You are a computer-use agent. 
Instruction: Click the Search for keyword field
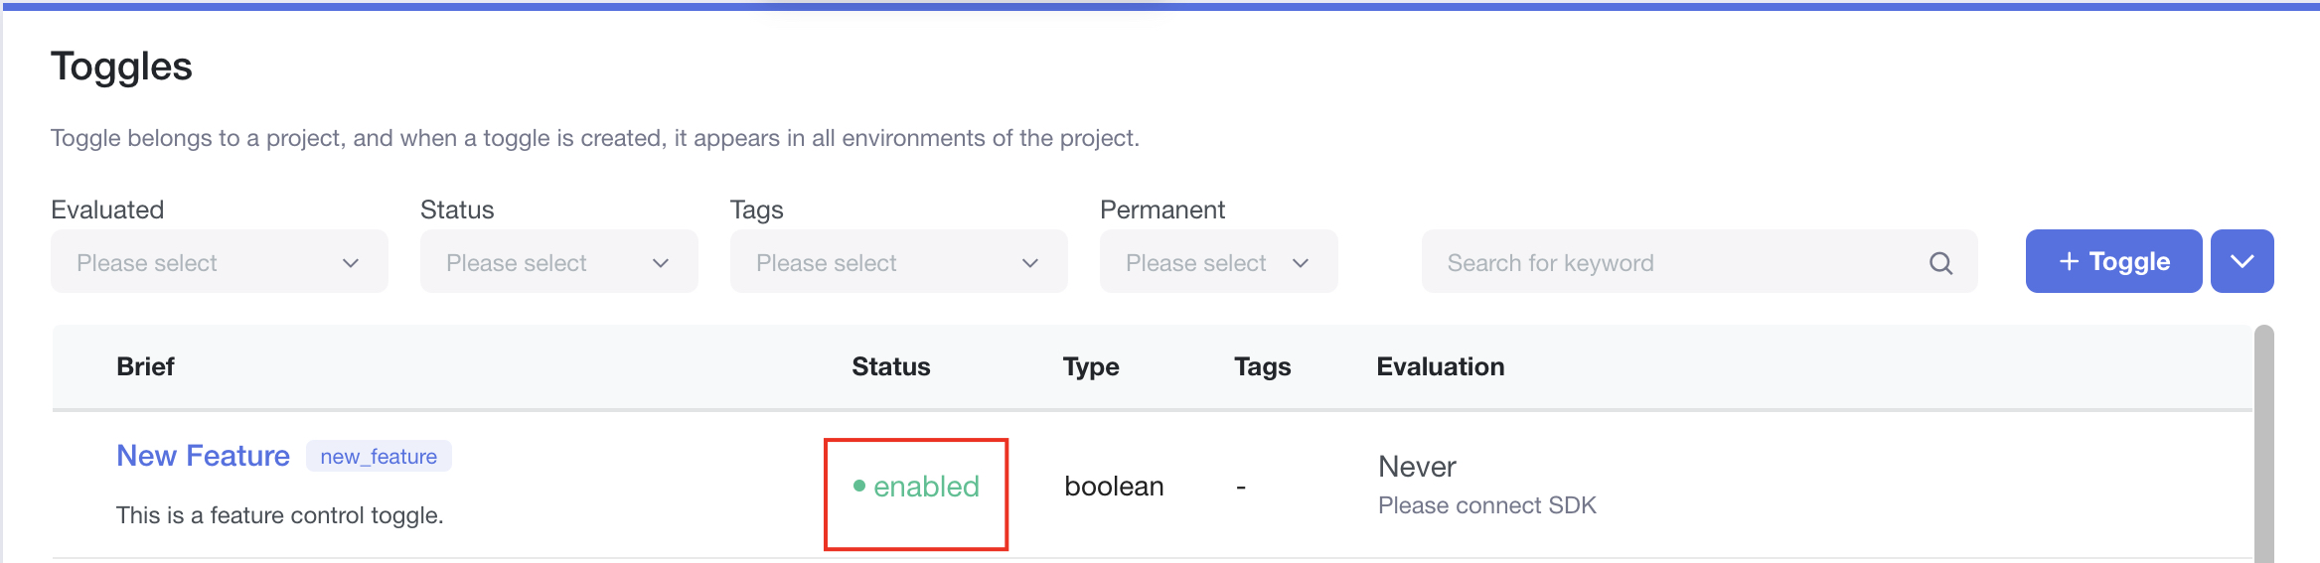[1669, 263]
